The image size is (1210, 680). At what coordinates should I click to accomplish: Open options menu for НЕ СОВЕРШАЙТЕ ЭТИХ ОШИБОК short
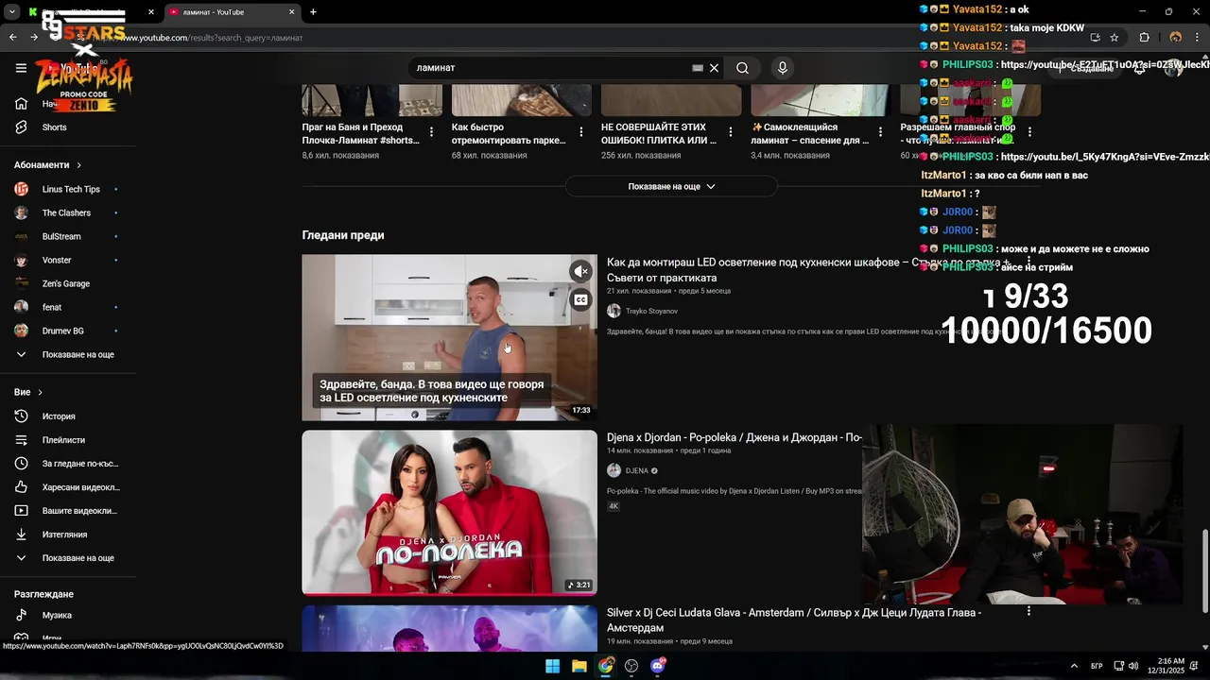coord(730,132)
